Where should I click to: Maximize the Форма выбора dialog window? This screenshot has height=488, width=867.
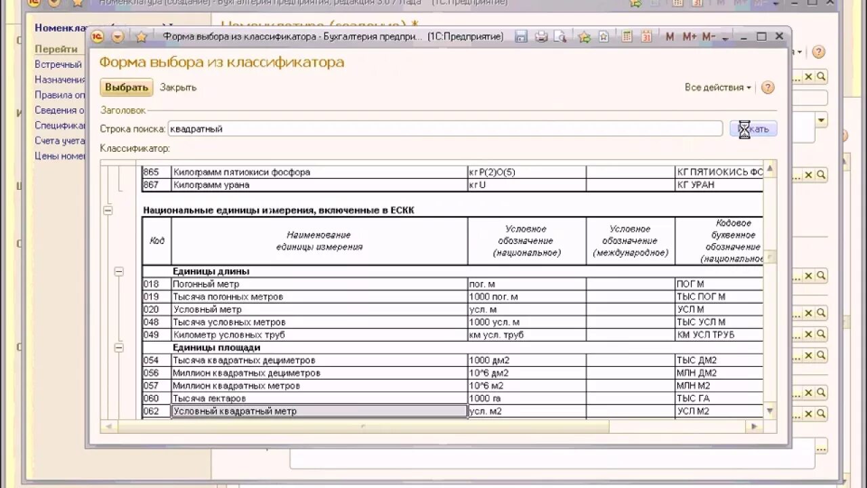click(x=761, y=37)
